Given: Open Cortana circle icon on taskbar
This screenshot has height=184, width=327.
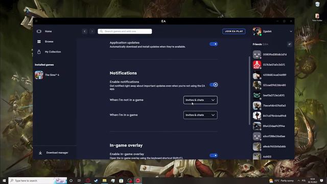Looking at the screenshot, I should click(71, 180).
